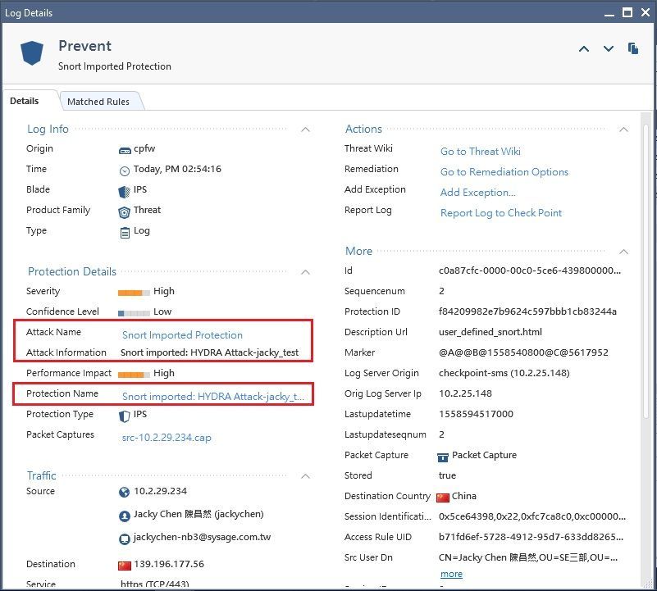Click the Add Exception link

click(477, 193)
